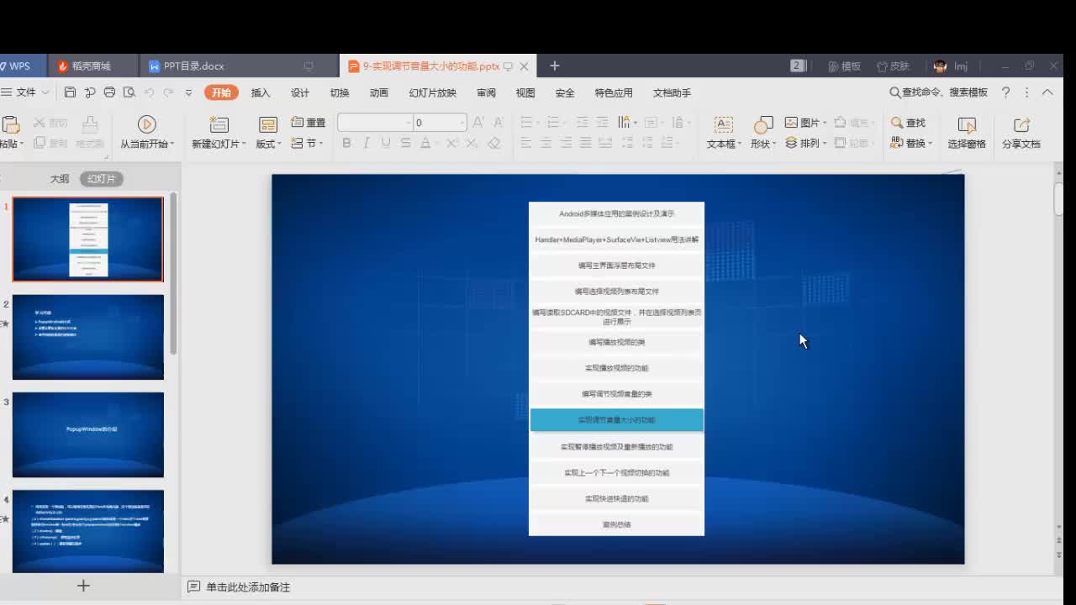This screenshot has width=1076, height=605.
Task: Click the highlighted 实现调节音量大小的功能 item on slide
Action: (x=616, y=420)
